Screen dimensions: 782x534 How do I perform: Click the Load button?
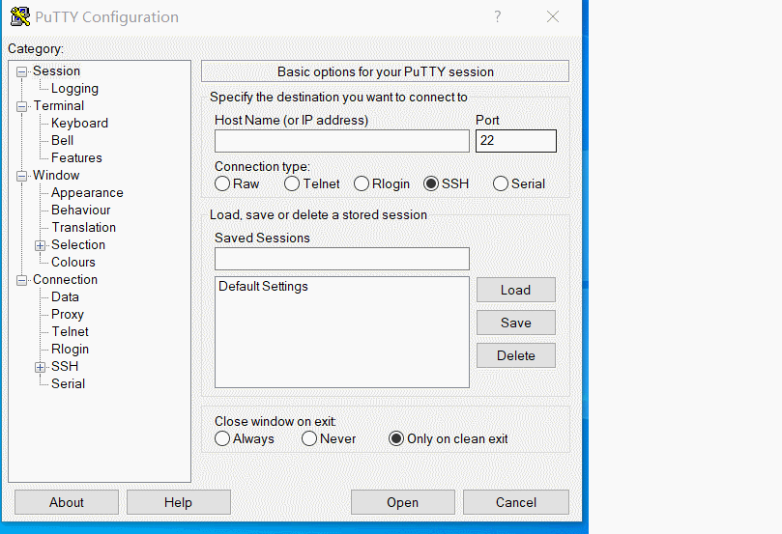(515, 290)
